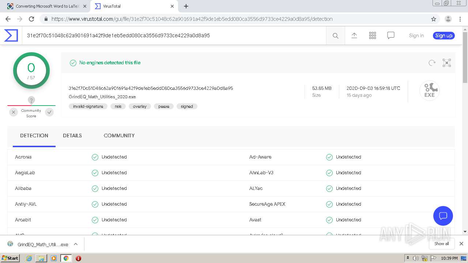The width and height of the screenshot is (468, 263).
Task: Open the apps grid icon
Action: coord(372,35)
